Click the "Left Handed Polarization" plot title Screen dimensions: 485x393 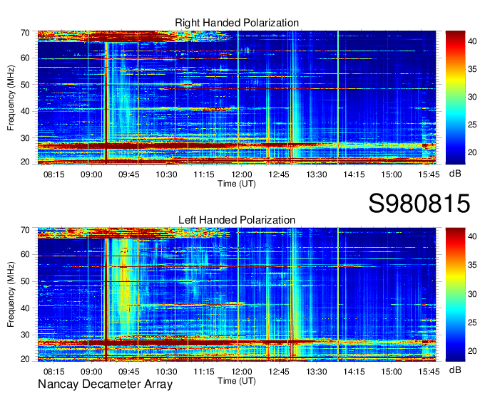[237, 220]
